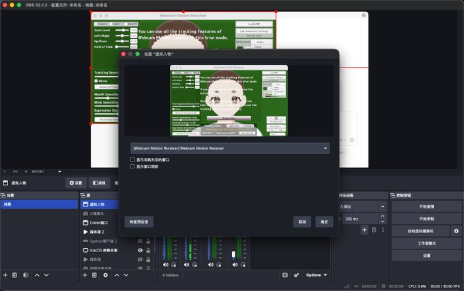The image size is (464, 291).
Task: Toggle visibility eye of macOS screen capture source
Action: [x=140, y=250]
